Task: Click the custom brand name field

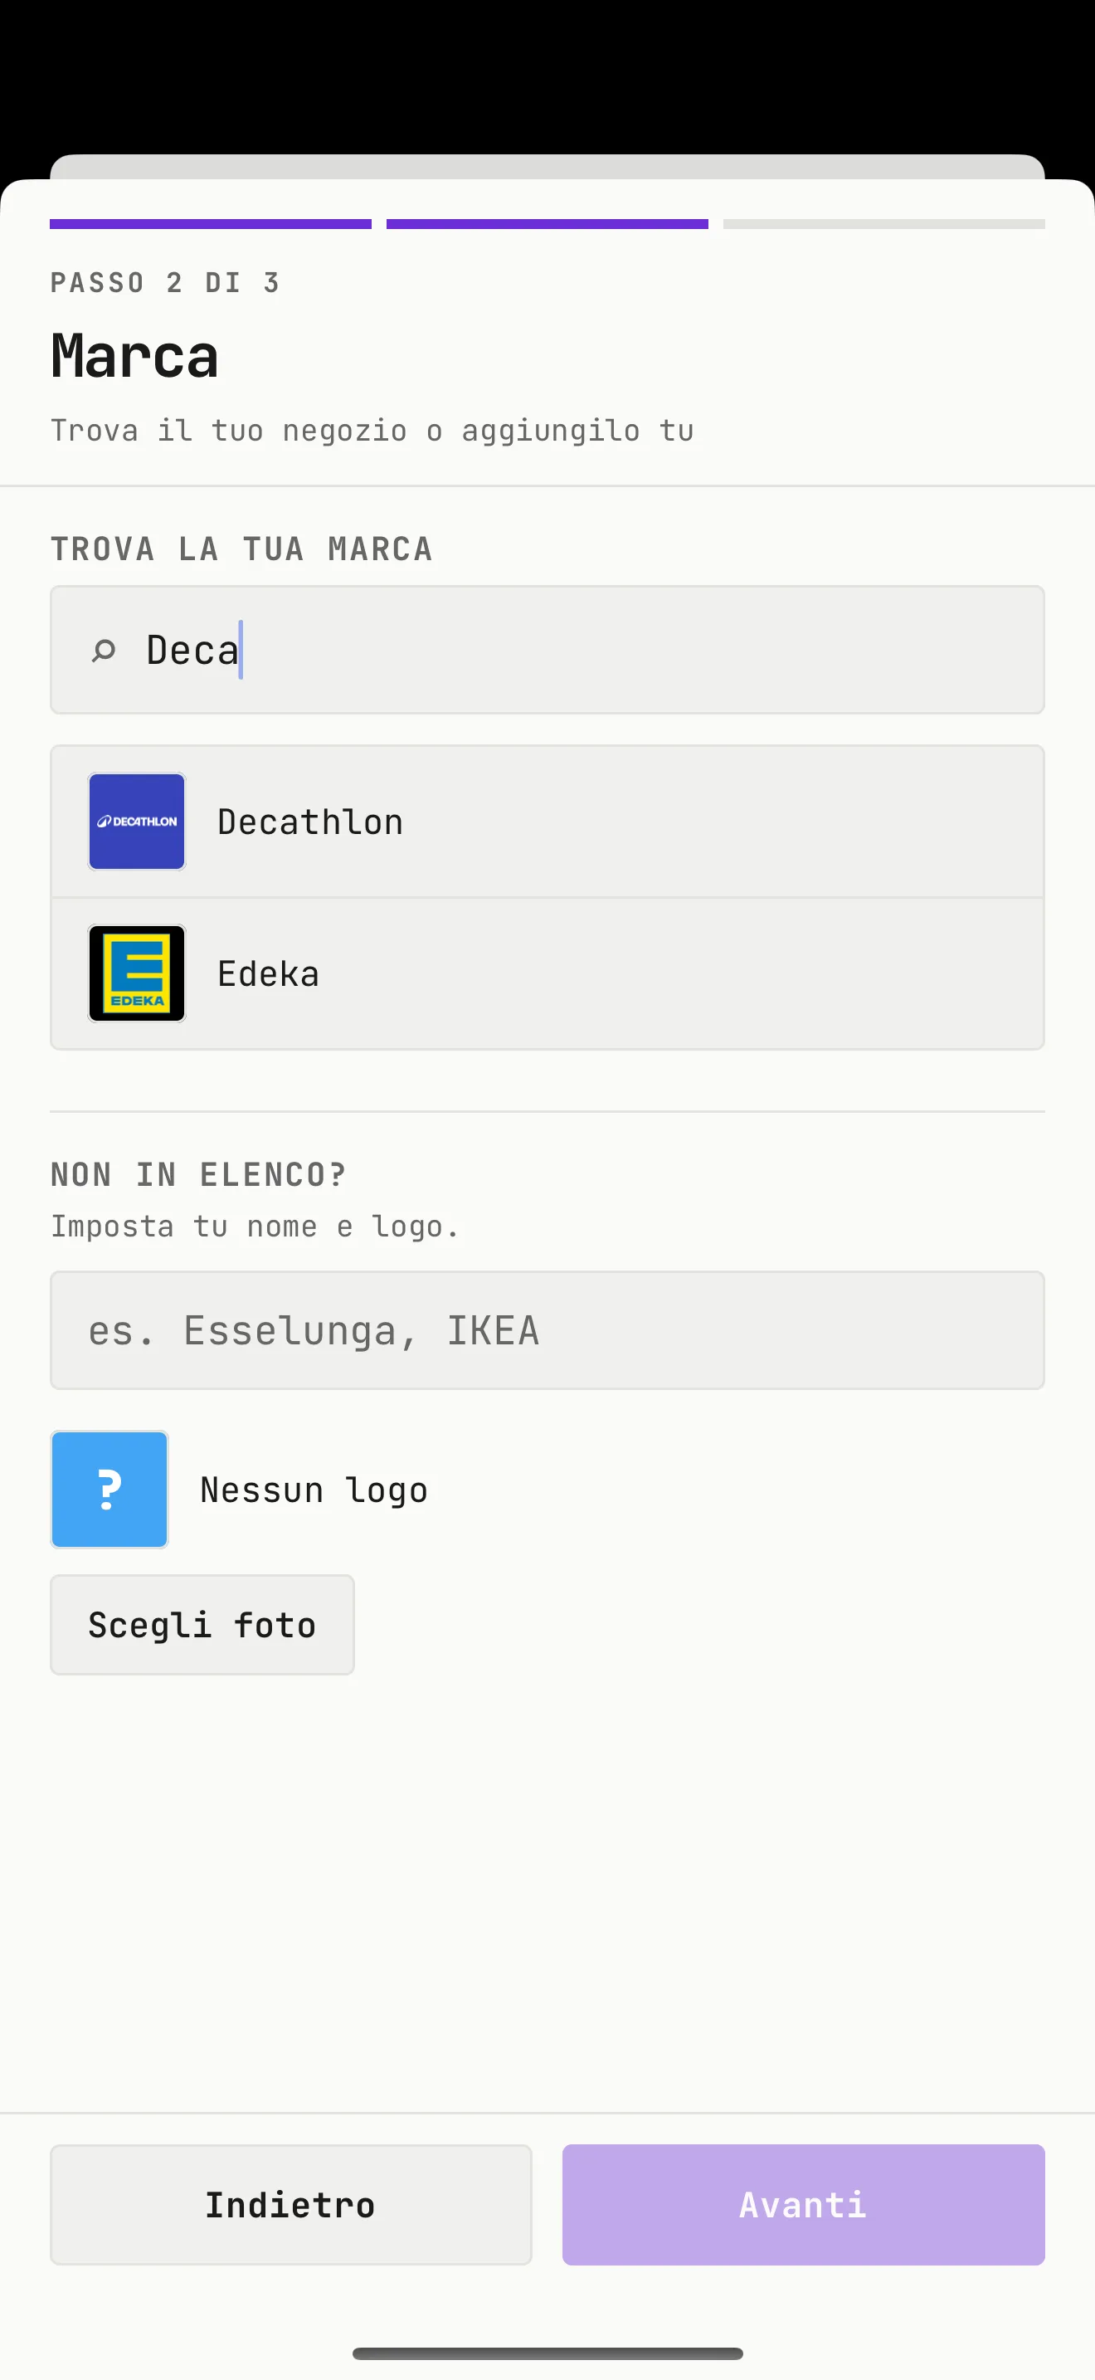Action: coord(547,1330)
